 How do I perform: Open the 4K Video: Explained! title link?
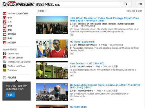pyautogui.click(x=82, y=42)
